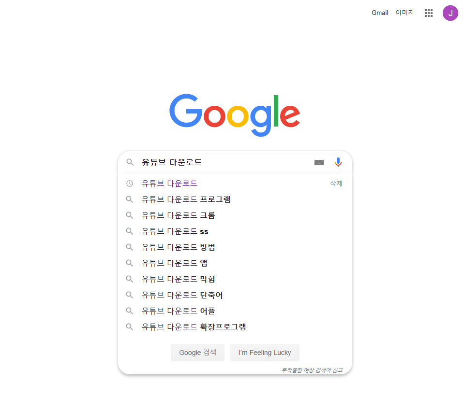Click magnifier icon beside 유튜브 다운로드 크롬
Screen dimensions: 464x396
tap(130, 215)
